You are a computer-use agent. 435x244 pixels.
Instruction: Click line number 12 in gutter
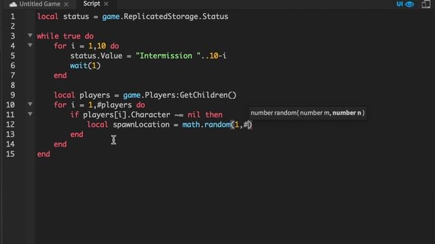[11, 125]
